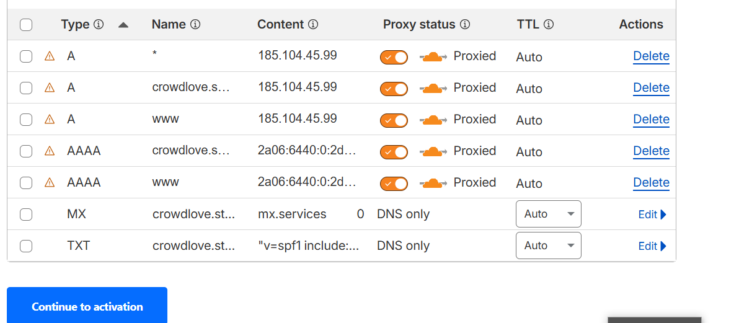Screen dimensions: 752x323
Task: Click the TTL column info icon
Action: click(549, 25)
